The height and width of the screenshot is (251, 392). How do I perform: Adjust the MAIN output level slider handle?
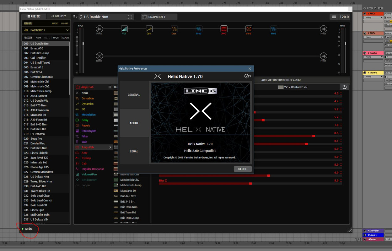[346, 44]
